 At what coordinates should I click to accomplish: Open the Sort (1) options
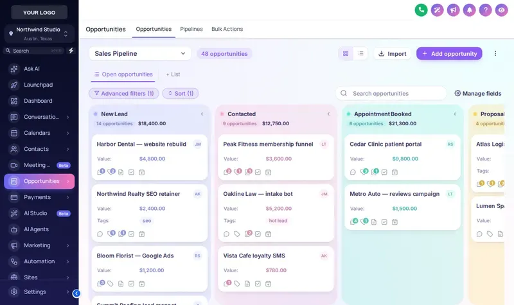(x=181, y=93)
